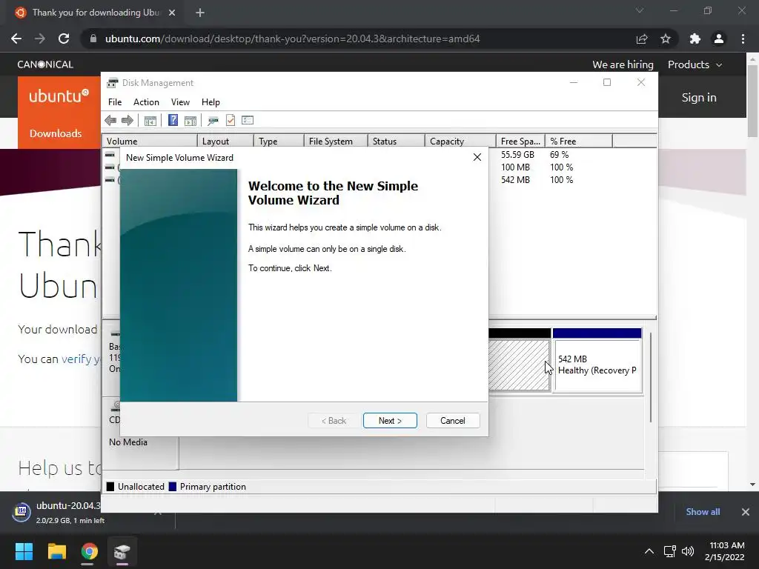This screenshot has height=569, width=759.
Task: Open Chrome three-dot menu
Action: (x=743, y=39)
